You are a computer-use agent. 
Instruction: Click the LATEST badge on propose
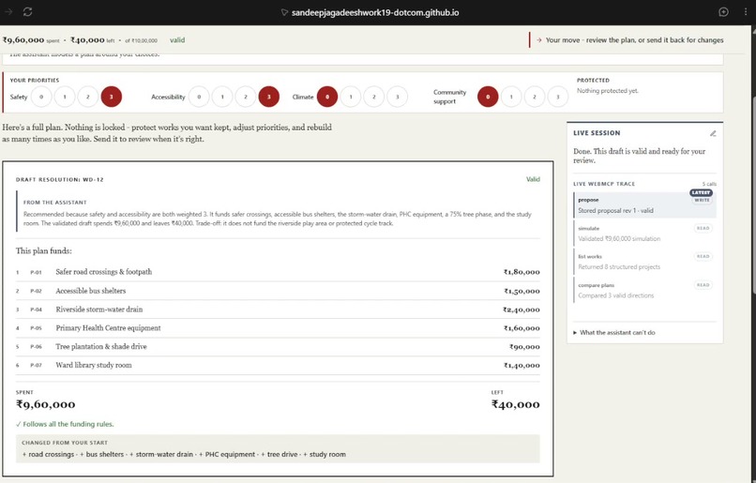[701, 193]
